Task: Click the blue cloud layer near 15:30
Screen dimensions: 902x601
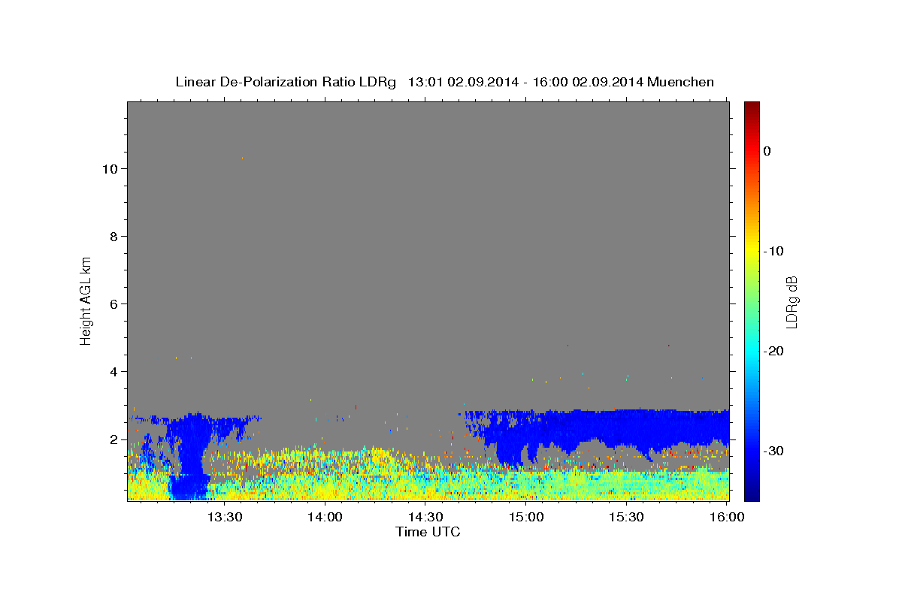Action: pos(626,427)
